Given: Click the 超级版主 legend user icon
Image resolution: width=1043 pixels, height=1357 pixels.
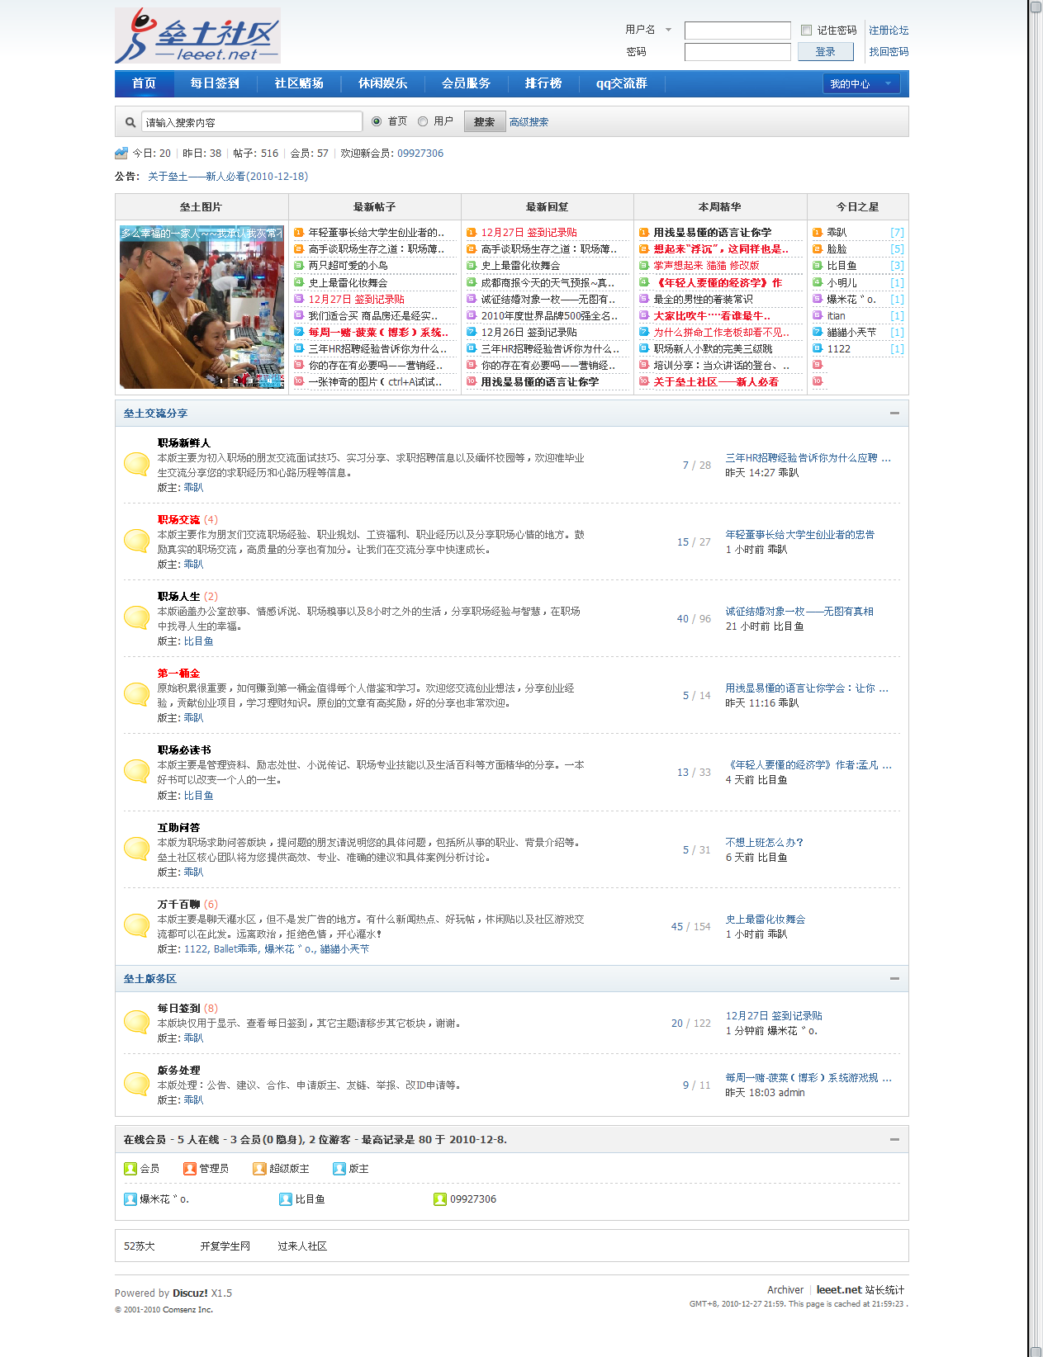Looking at the screenshot, I should pyautogui.click(x=259, y=1169).
